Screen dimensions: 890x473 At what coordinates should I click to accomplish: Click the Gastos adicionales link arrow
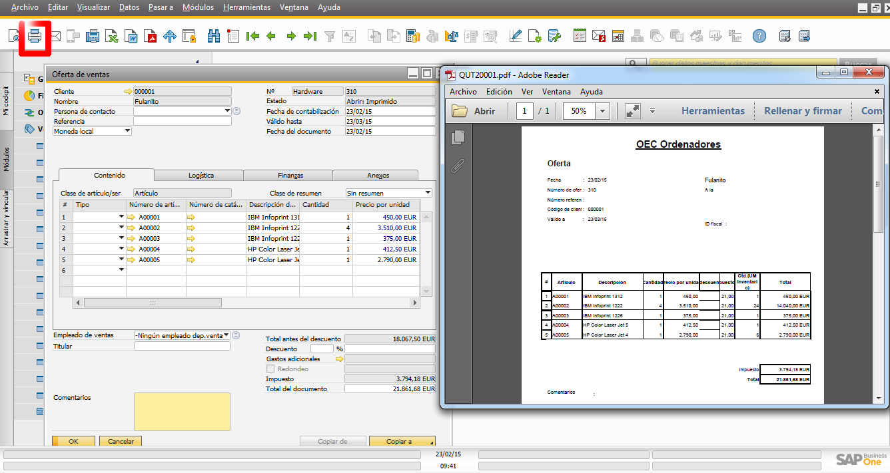(339, 359)
